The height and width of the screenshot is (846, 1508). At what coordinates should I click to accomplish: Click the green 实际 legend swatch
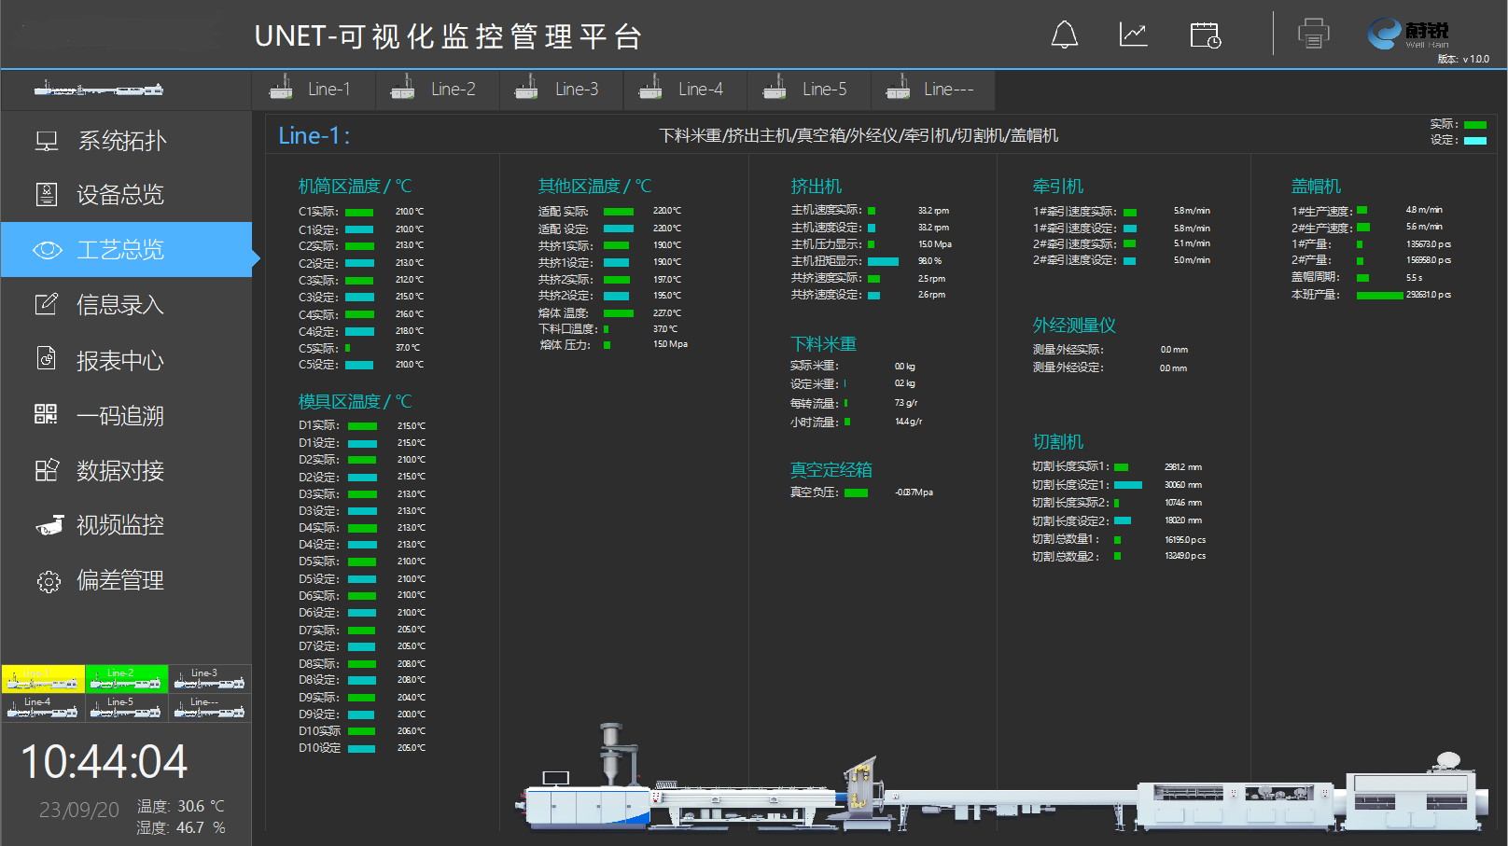point(1474,124)
